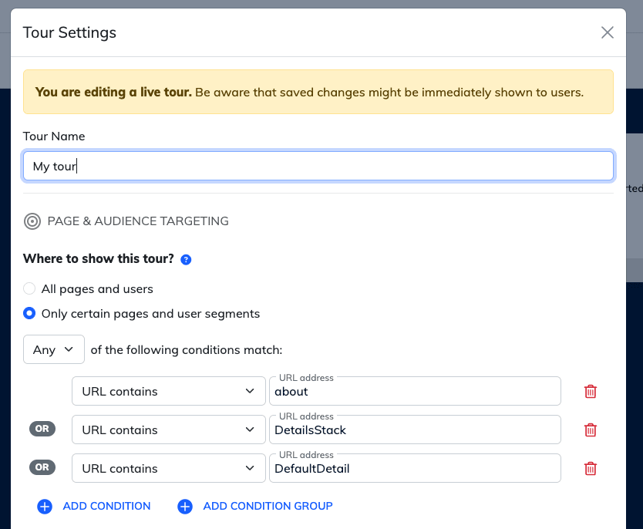Click the Page & Audience Targeting target icon
The width and height of the screenshot is (643, 529).
click(32, 221)
